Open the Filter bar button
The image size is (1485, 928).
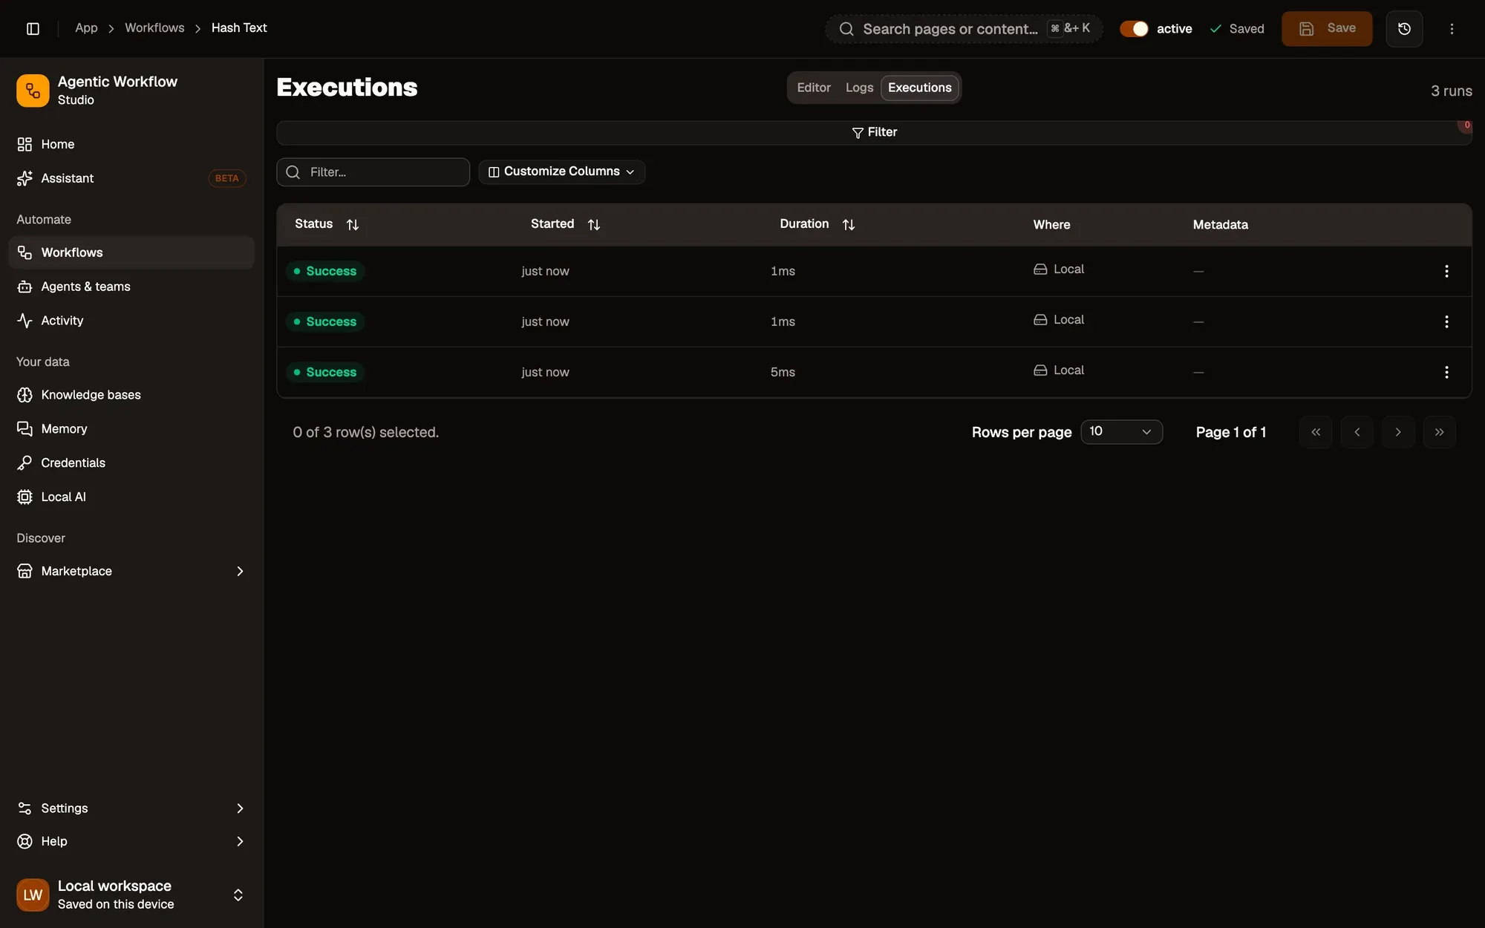pyautogui.click(x=874, y=132)
